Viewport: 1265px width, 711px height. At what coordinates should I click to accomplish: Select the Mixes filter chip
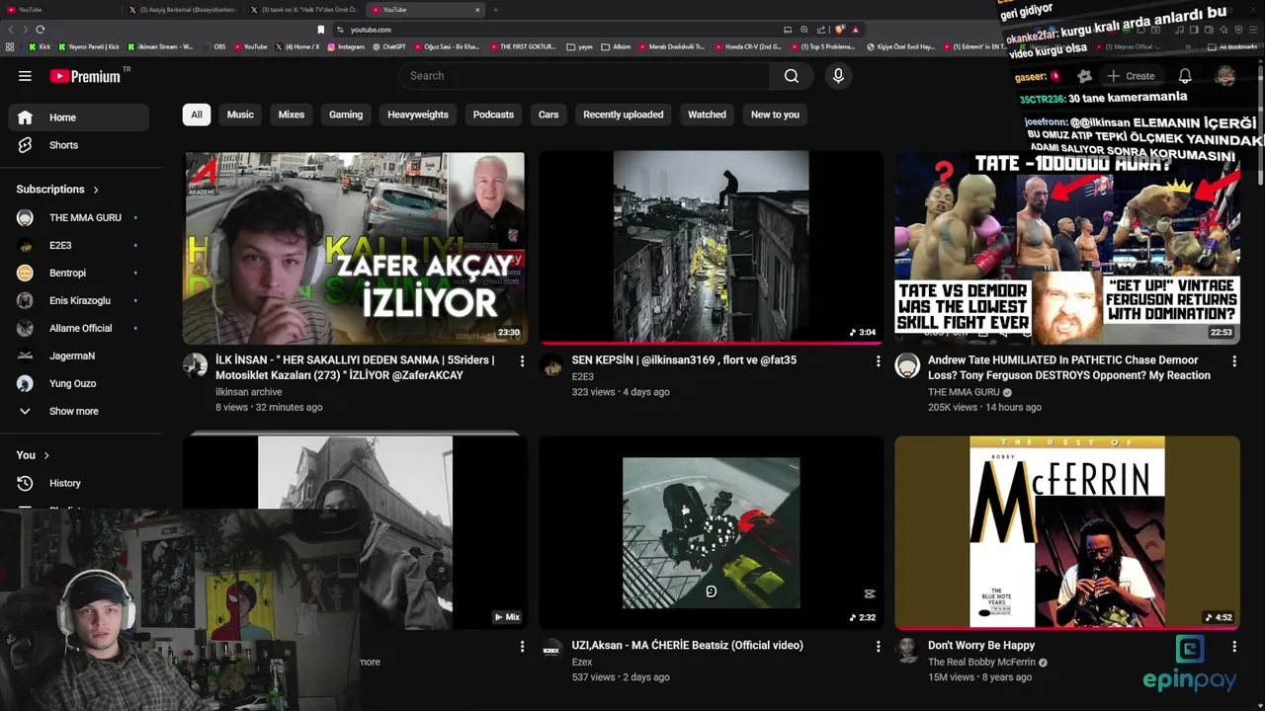coord(292,115)
